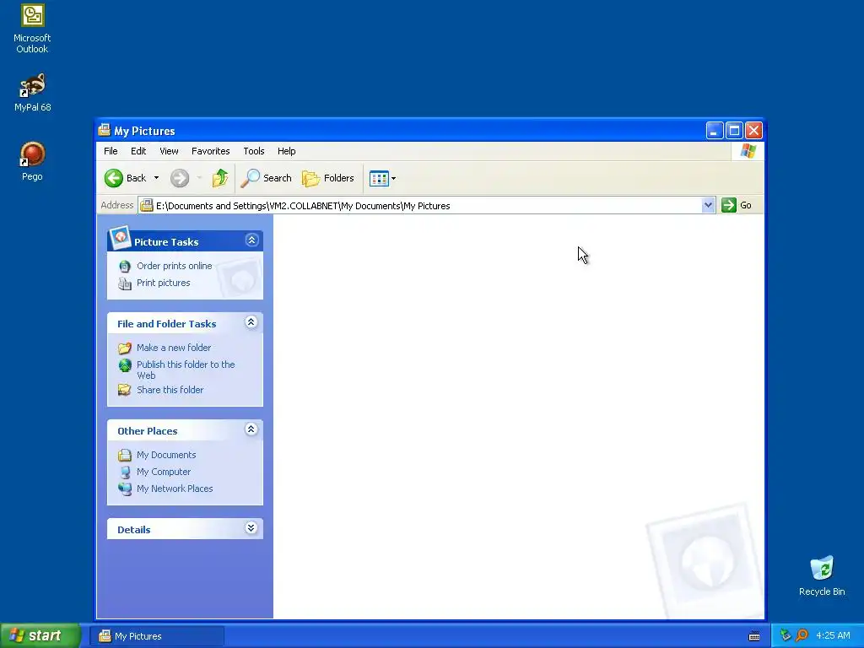864x648 pixels.
Task: Click the Make a new folder link
Action: [x=174, y=348]
